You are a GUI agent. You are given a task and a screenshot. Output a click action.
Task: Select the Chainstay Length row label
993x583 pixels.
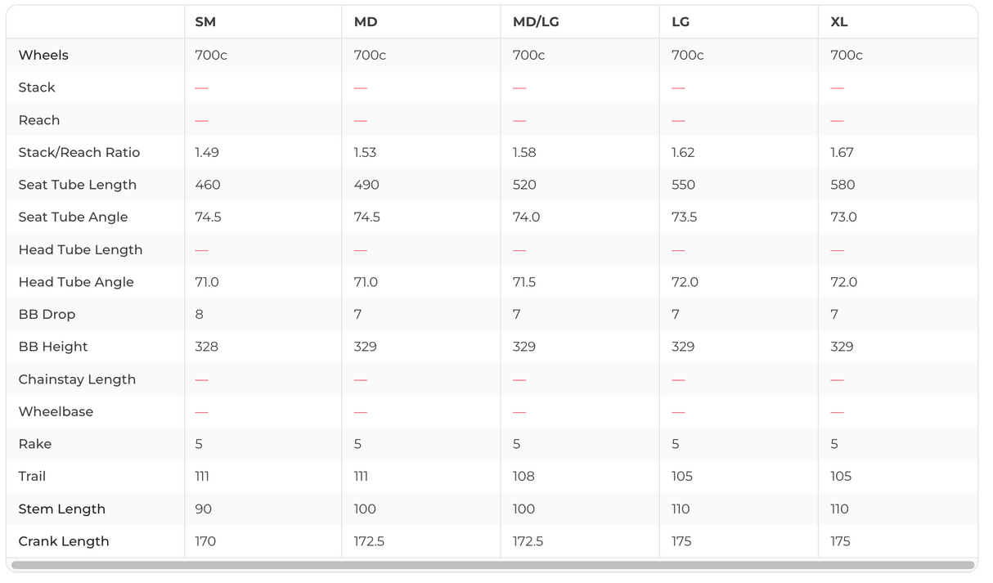77,379
